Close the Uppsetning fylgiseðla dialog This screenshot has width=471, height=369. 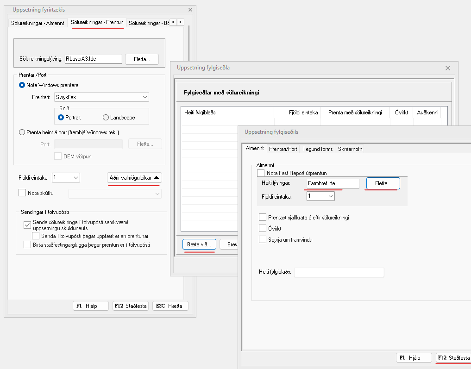tap(447, 68)
